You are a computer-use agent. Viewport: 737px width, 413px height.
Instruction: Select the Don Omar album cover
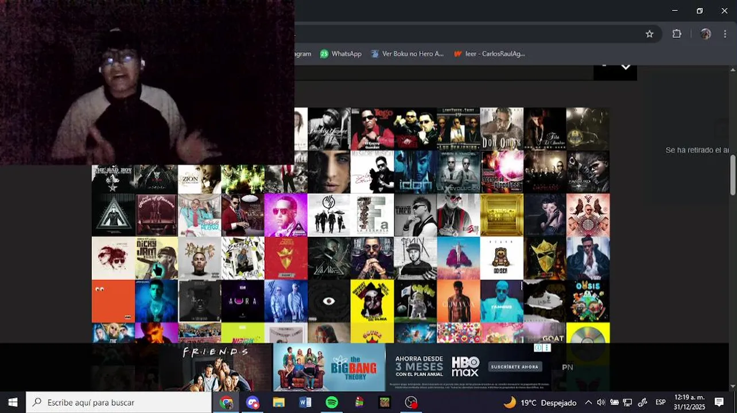click(x=502, y=128)
